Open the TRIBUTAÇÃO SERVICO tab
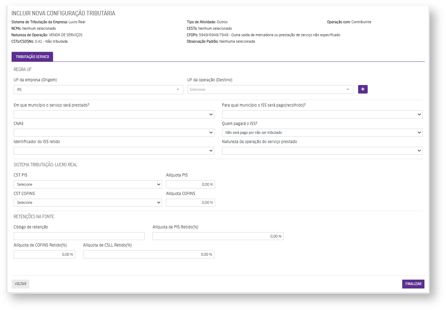This screenshot has width=446, height=310. (32, 57)
